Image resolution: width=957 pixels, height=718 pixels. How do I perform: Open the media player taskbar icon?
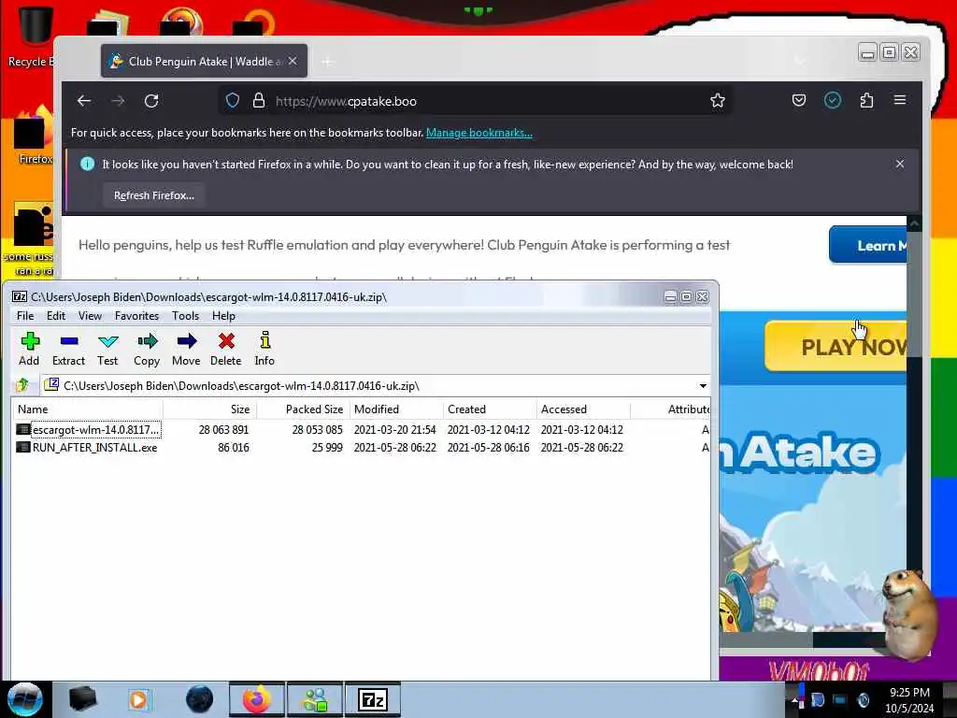pyautogui.click(x=139, y=699)
